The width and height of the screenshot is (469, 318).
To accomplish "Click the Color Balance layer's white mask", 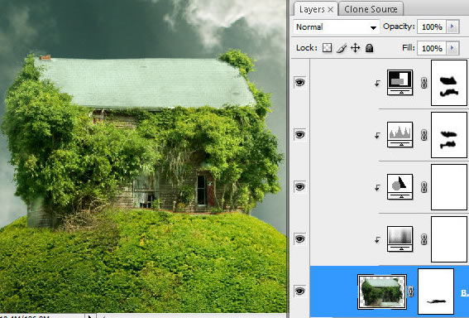I will click(449, 187).
